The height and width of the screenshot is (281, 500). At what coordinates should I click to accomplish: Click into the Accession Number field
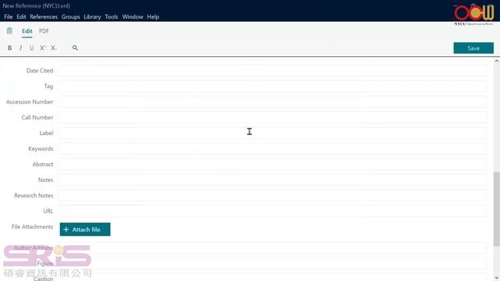coord(273,102)
